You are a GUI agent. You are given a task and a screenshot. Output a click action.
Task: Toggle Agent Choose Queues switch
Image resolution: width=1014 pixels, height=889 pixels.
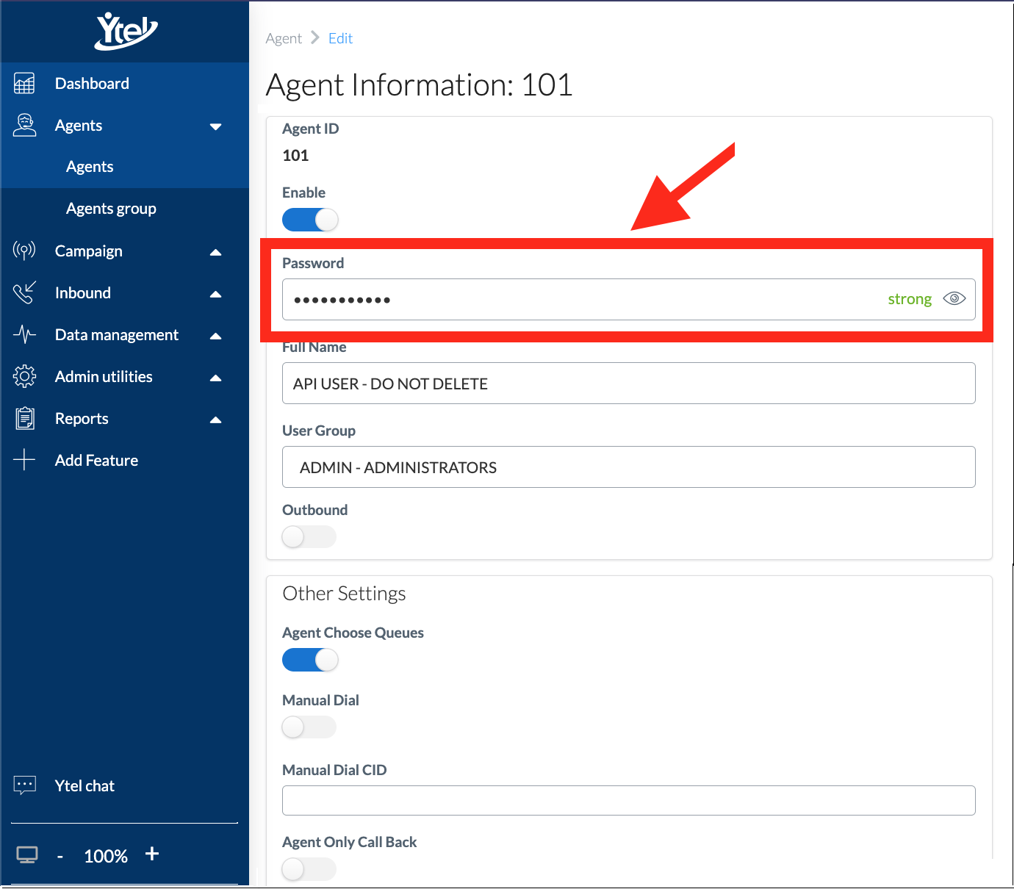[x=310, y=660]
